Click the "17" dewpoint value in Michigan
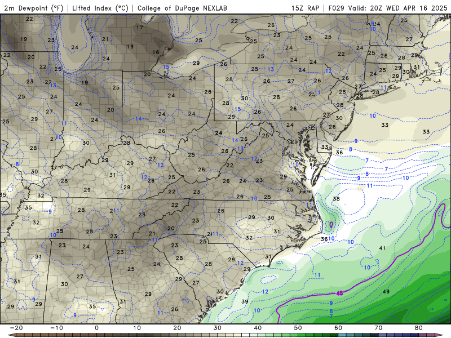The height and width of the screenshot is (338, 451). click(139, 28)
